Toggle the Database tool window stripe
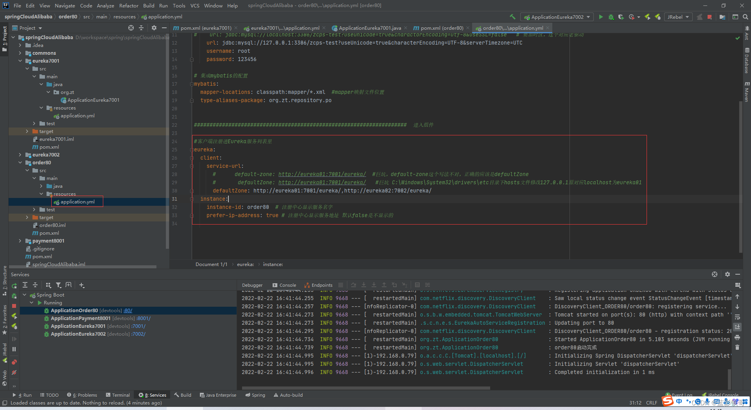 (747, 60)
